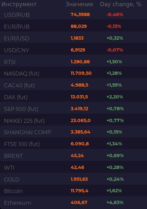
Task: Click the Day change, % column header
Action: (121, 4)
